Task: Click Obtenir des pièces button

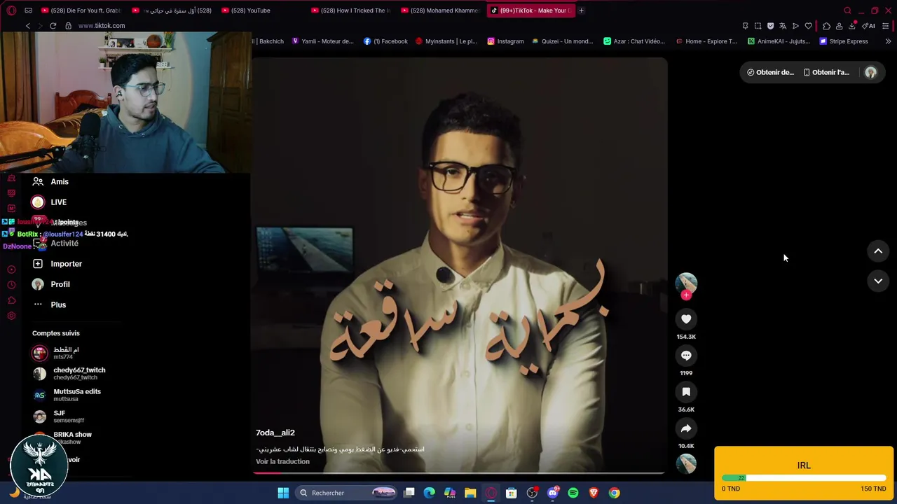Action: pyautogui.click(x=770, y=72)
